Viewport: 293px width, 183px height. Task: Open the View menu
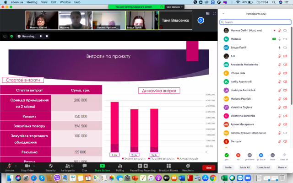pyautogui.click(x=44, y=2)
